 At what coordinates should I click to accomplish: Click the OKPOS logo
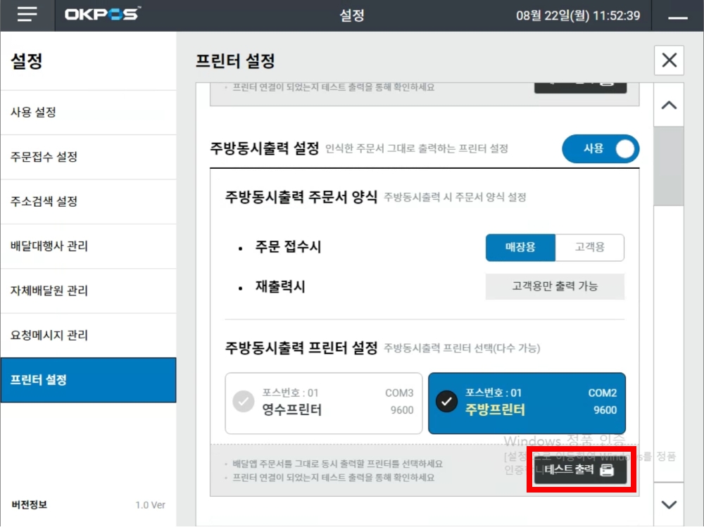pyautogui.click(x=103, y=15)
